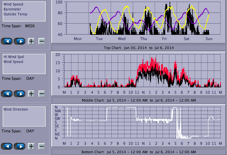227x155 pixels.
Task: Click the Middle Chart date range title bar
Action: pos(138,100)
